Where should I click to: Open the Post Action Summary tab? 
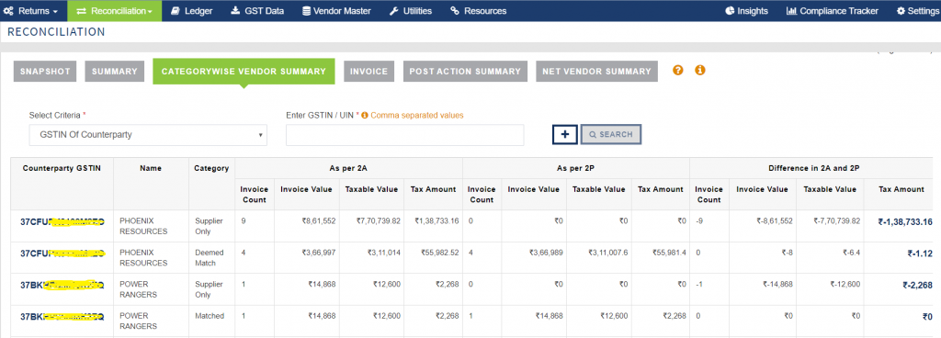click(465, 72)
